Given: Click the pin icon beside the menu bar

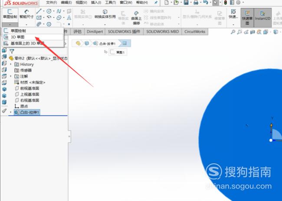Looking at the screenshot, I should pyautogui.click(x=156, y=3).
